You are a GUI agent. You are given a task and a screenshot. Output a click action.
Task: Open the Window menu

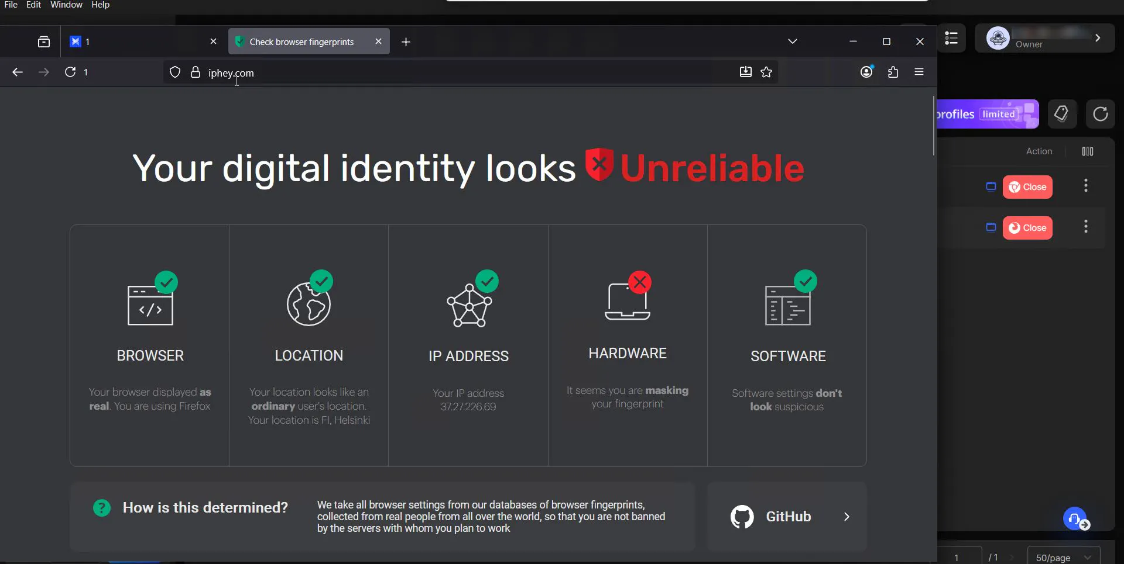(66, 5)
